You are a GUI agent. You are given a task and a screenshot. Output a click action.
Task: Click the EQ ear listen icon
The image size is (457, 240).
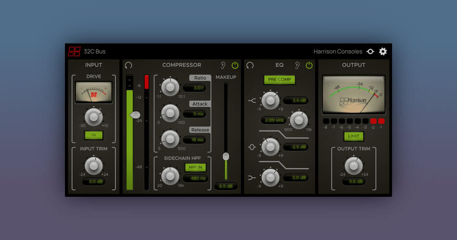297,65
